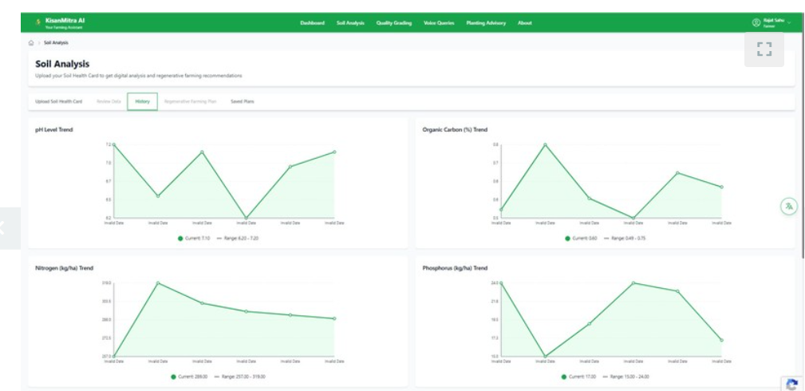Click lowest data point in Phosphorus chart
The height and width of the screenshot is (391, 805).
545,356
